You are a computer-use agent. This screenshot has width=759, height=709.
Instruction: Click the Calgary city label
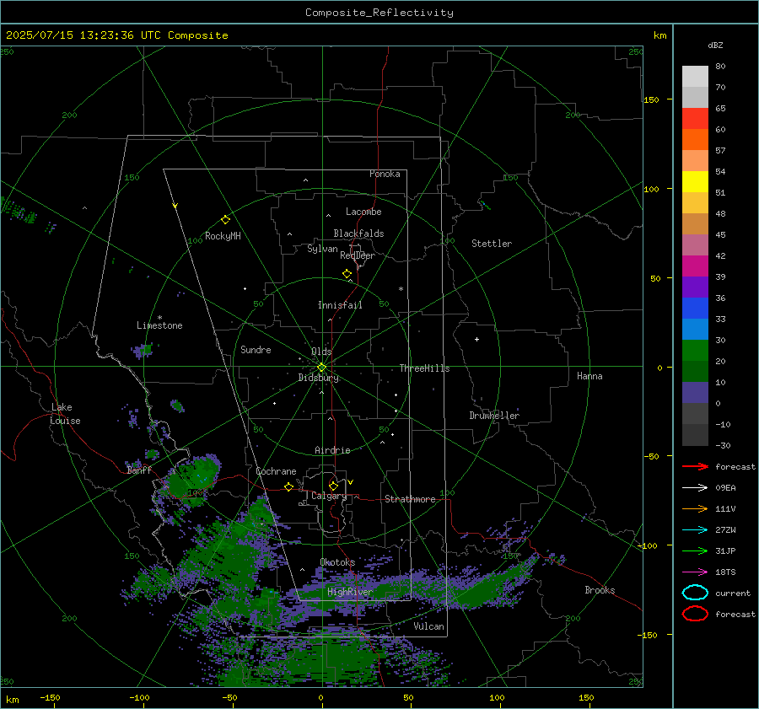[329, 496]
